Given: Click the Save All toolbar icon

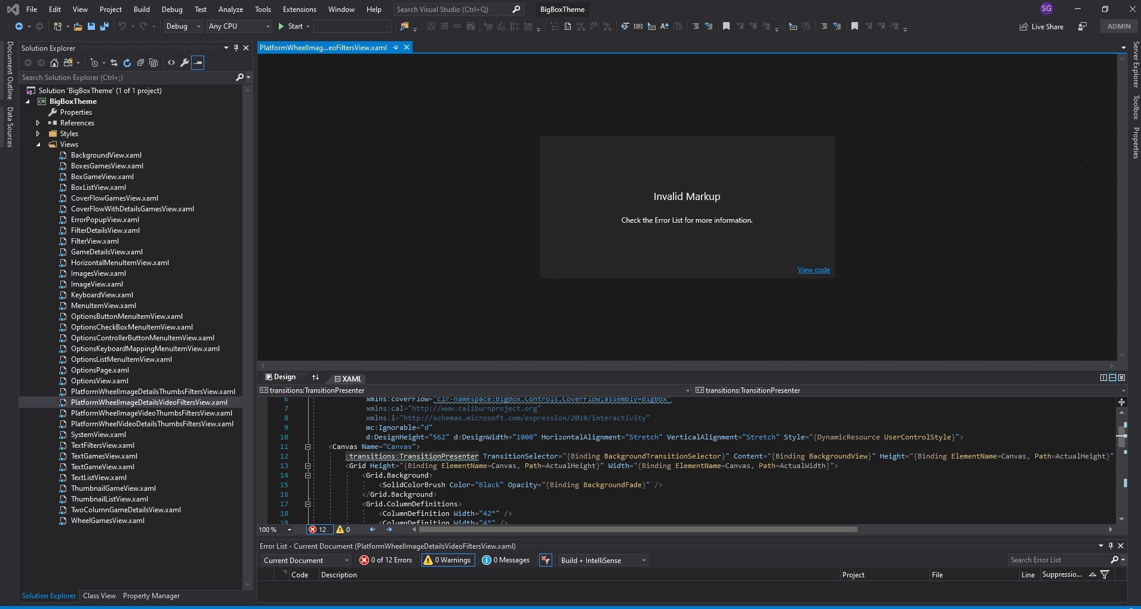Looking at the screenshot, I should (x=104, y=26).
